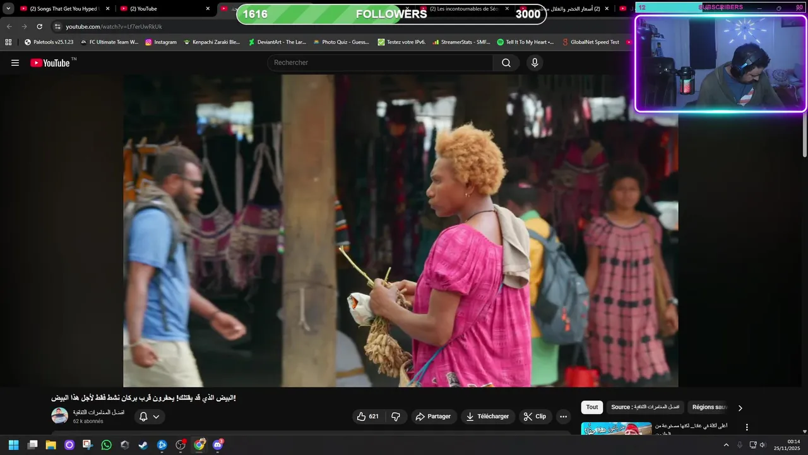
Task: Open the Instagram bookmark
Action: 160,42
